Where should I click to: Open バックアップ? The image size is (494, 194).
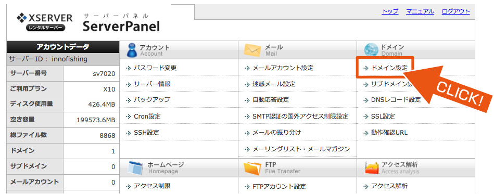(152, 100)
